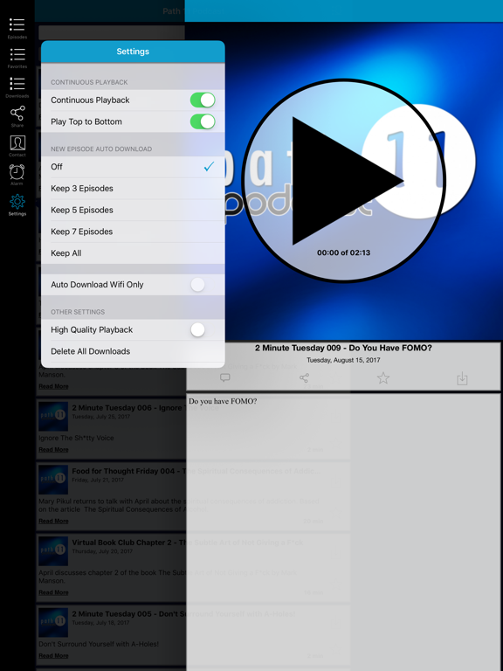Screen dimensions: 503x671
Task: Turn off Continuous Playback switch
Action: pos(203,100)
